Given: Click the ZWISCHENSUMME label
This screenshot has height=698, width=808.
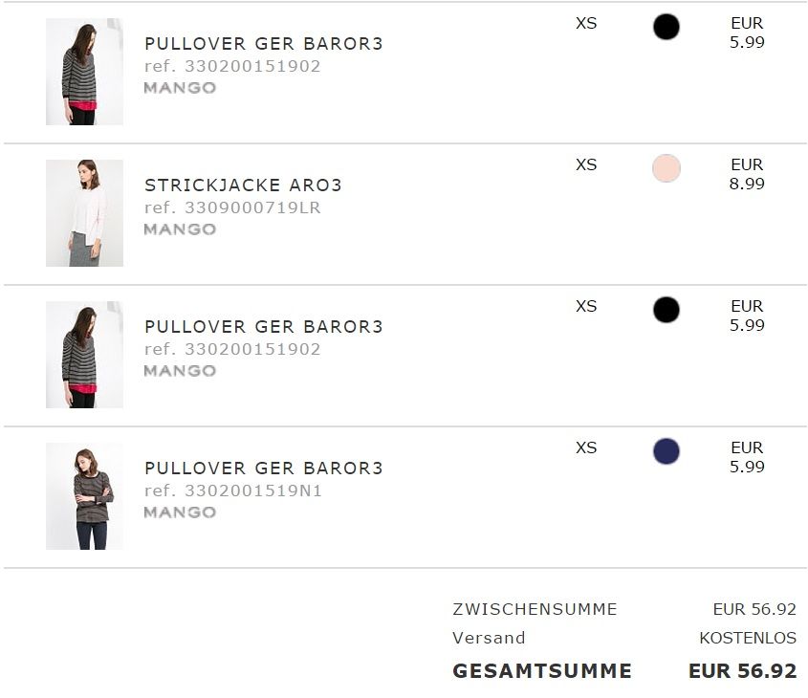Looking at the screenshot, I should [535, 609].
